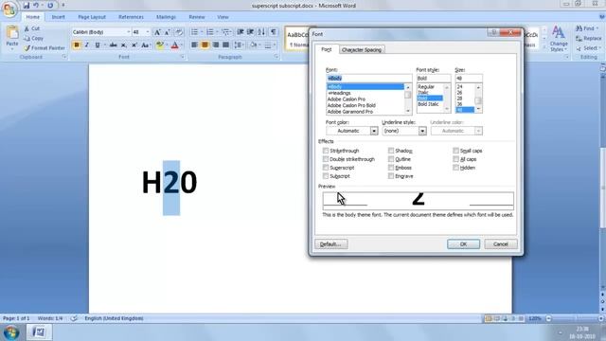Expand the Font group dialog launcher
Image resolution: width=606 pixels, height=341 pixels.
pyautogui.click(x=183, y=57)
